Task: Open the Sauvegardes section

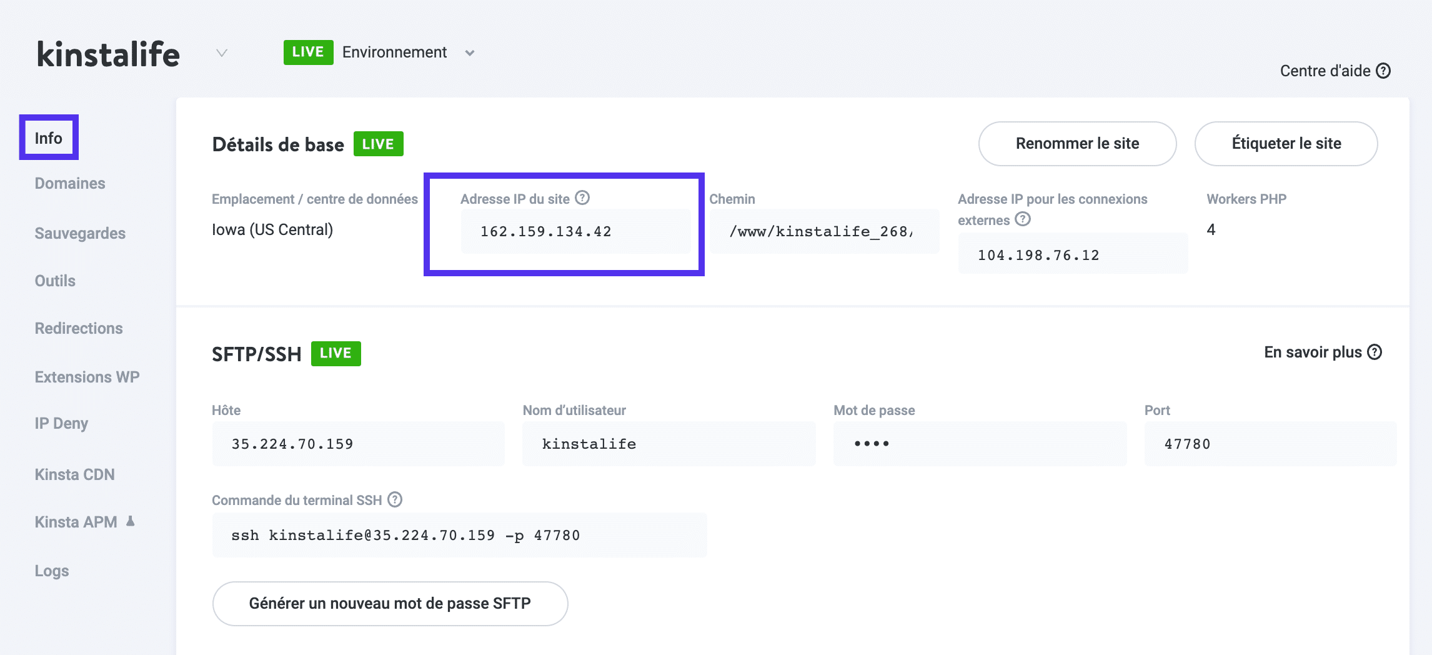Action: tap(80, 232)
